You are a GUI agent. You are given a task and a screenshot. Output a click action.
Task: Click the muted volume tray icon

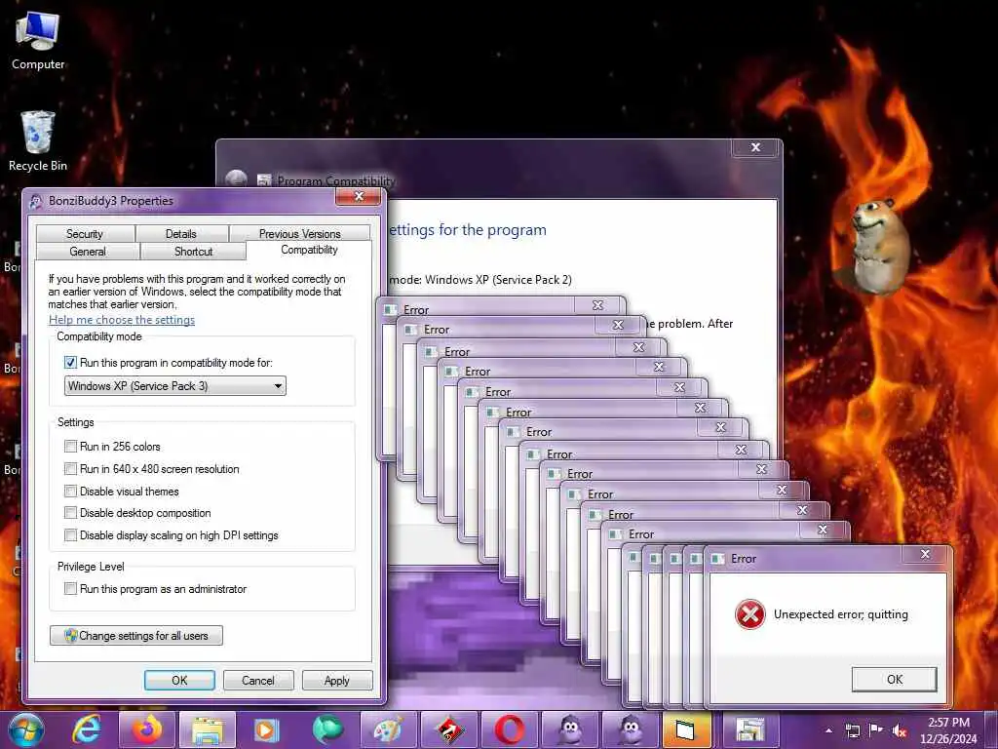click(x=900, y=730)
